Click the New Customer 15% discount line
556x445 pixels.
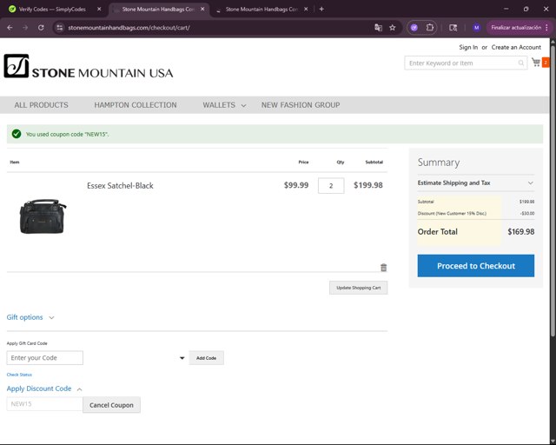pos(476,213)
